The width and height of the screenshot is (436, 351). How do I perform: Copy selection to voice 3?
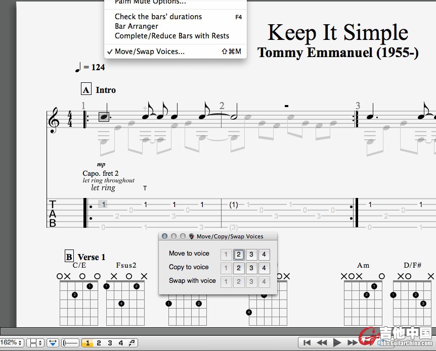[251, 268]
